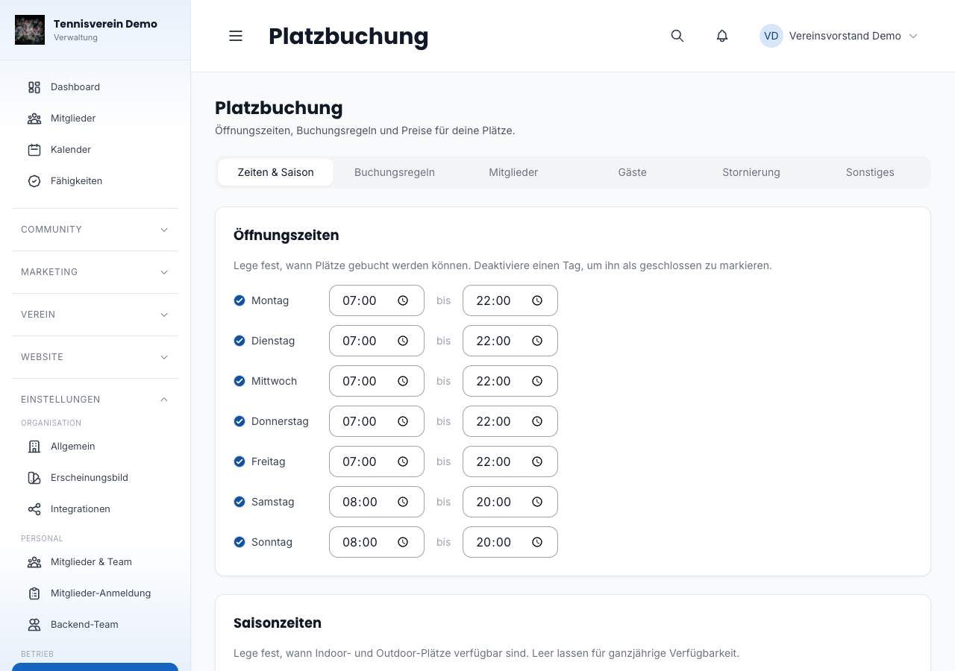This screenshot has height=671, width=955.
Task: Switch to the Stornierung tab
Action: click(x=751, y=172)
